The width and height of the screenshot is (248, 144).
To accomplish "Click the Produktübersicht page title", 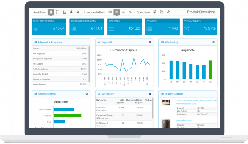I will 201,12.
